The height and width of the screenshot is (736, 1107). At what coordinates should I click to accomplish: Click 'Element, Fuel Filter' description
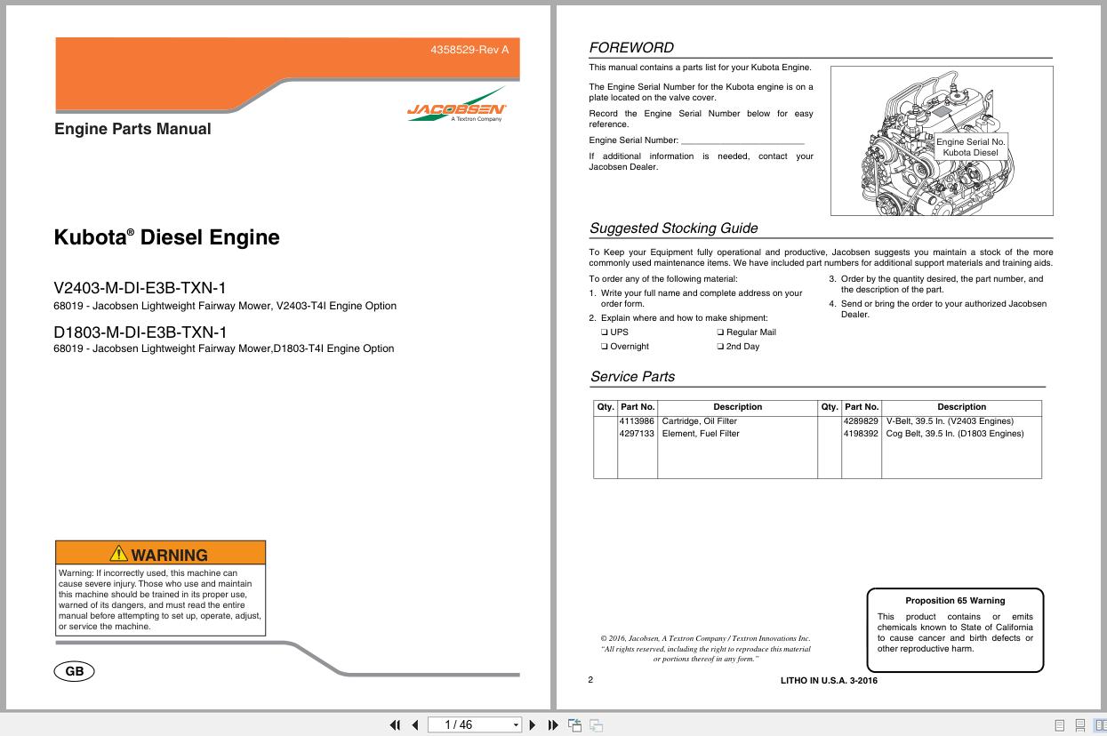[701, 434]
